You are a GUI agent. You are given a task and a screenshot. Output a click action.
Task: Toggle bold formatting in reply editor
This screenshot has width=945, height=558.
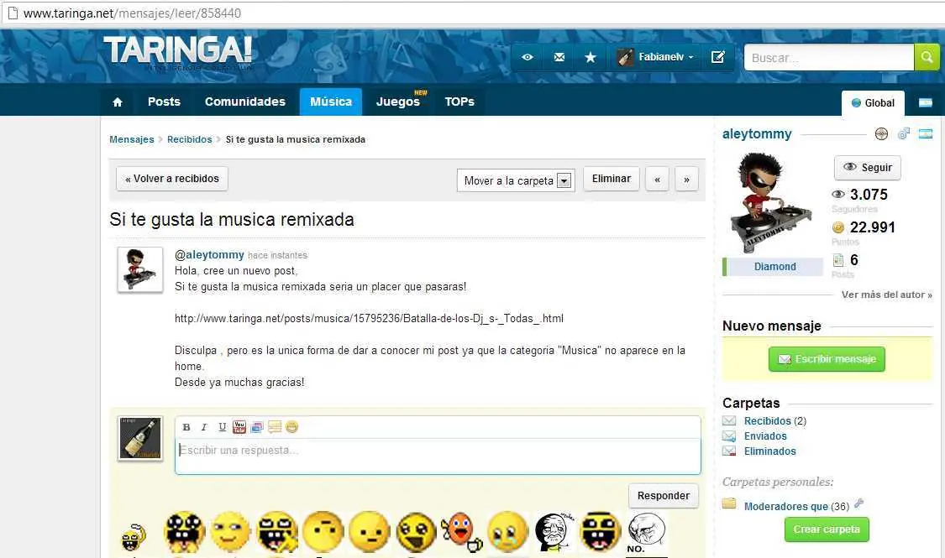pyautogui.click(x=186, y=427)
